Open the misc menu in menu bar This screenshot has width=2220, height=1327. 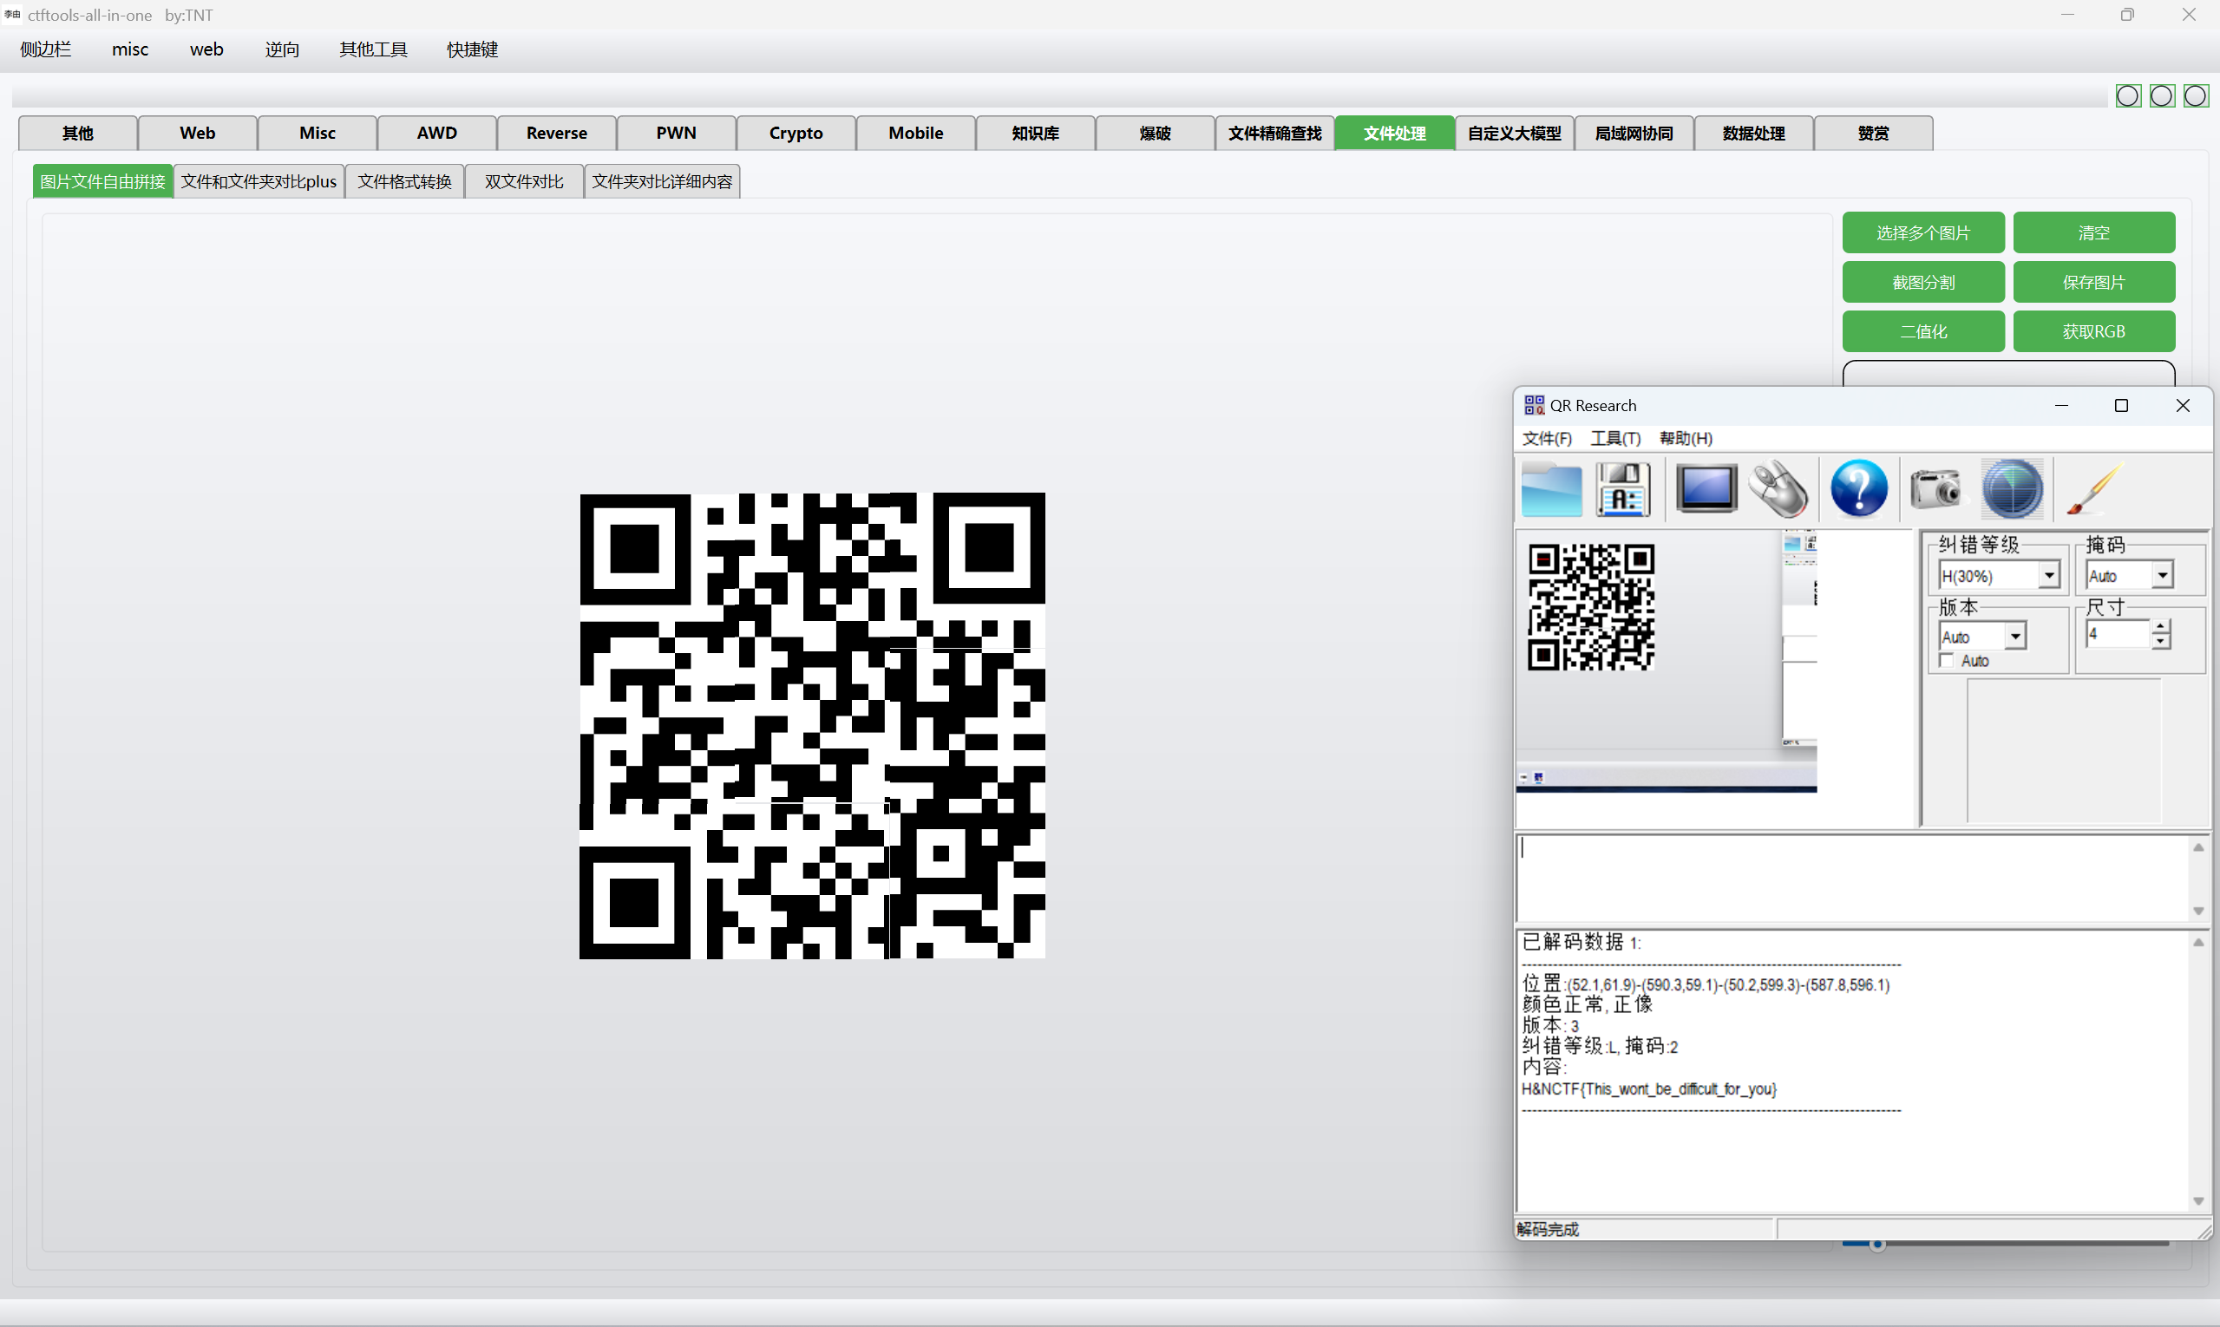[129, 49]
